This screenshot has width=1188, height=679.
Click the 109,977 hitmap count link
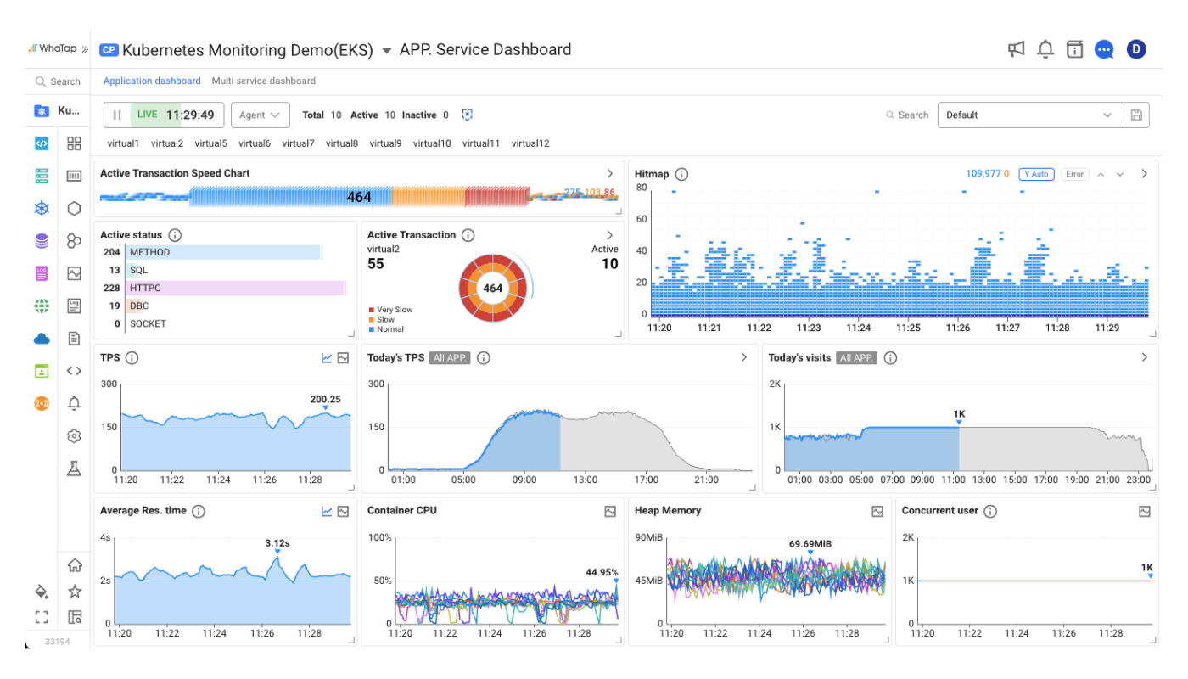[x=983, y=173]
